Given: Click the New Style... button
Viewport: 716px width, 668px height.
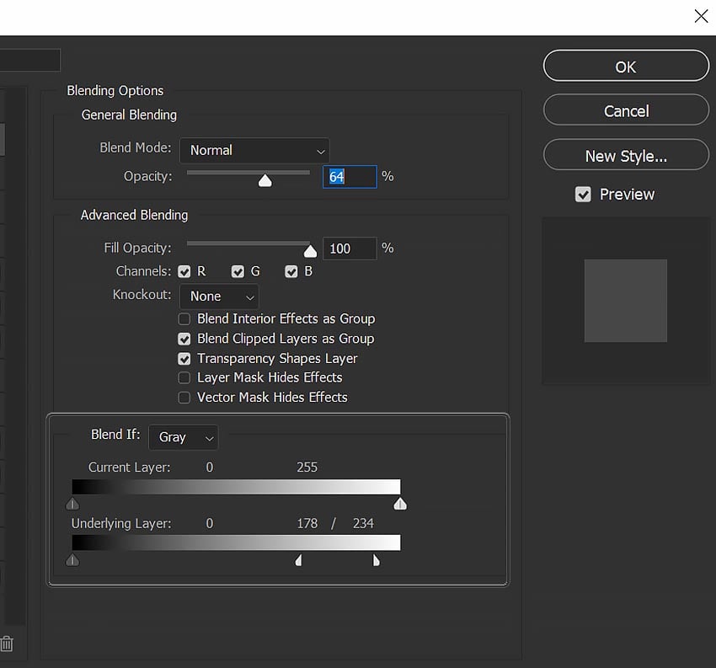Looking at the screenshot, I should click(626, 155).
